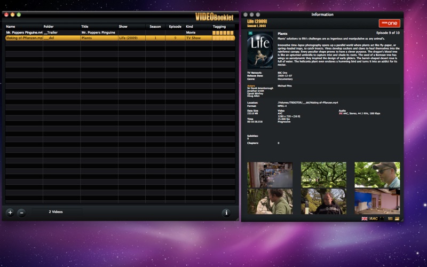Click the season number 1 cell
427x267 pixels.
155,38
